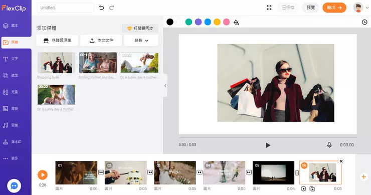Viewport: 371px width, 195px height.
Task: Duplicate scene 06 with copy icon
Action: click(x=312, y=189)
